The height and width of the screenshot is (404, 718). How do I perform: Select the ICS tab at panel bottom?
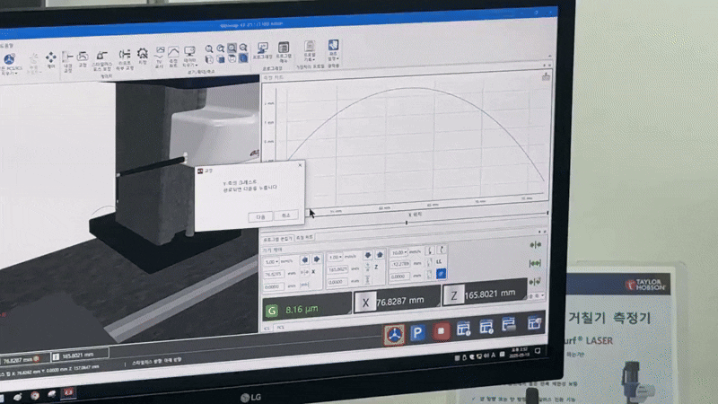pyautogui.click(x=267, y=329)
